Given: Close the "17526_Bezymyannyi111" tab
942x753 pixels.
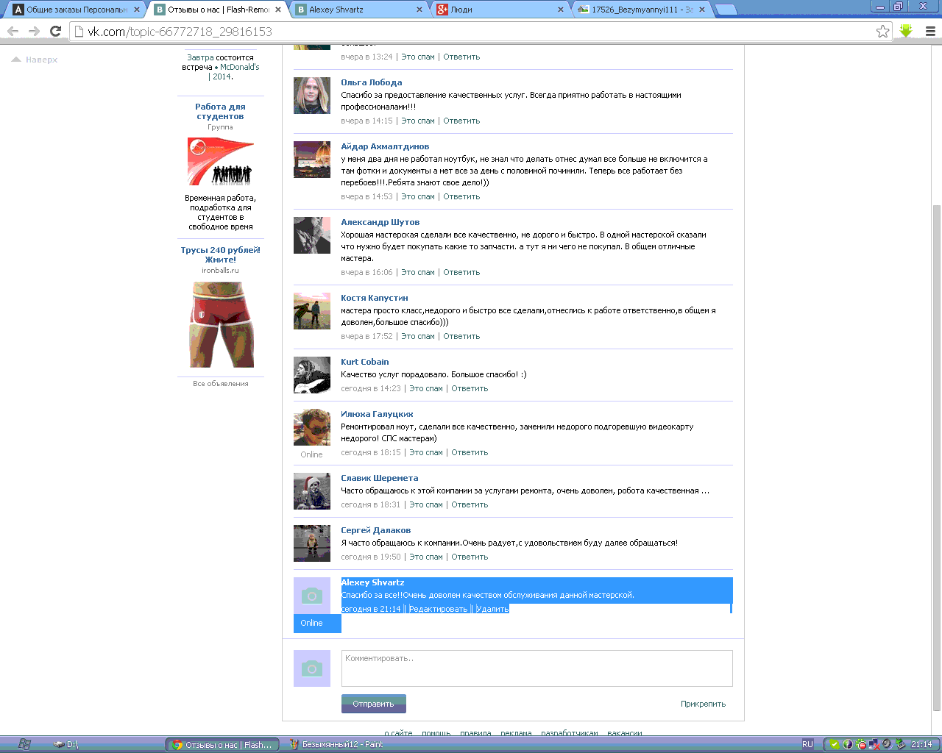Looking at the screenshot, I should 702,10.
